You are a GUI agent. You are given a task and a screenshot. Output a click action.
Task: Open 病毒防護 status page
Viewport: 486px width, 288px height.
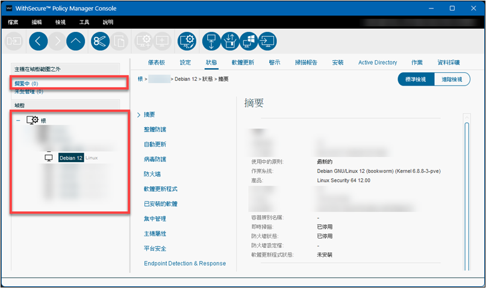pyautogui.click(x=155, y=159)
